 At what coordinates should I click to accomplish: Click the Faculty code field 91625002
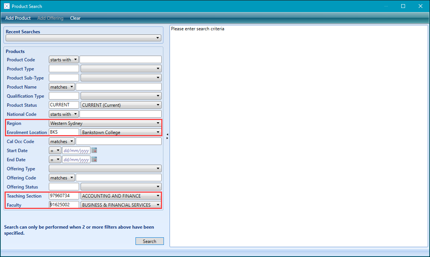pos(64,205)
